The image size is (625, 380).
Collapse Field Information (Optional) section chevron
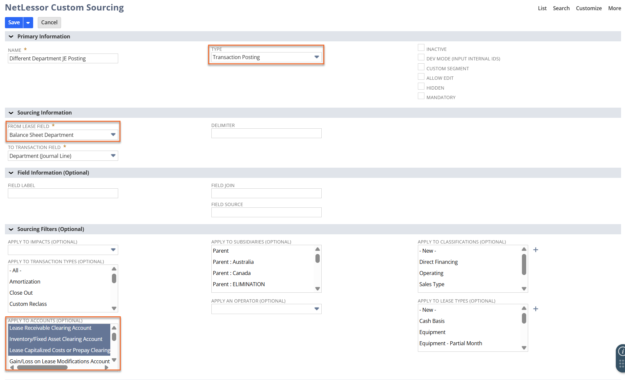click(11, 173)
